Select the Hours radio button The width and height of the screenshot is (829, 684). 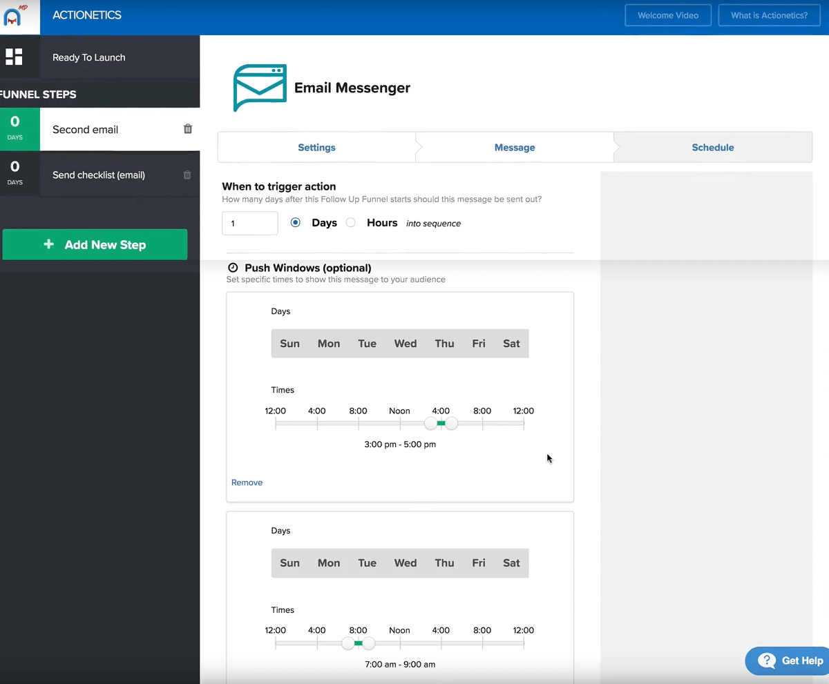pos(351,222)
